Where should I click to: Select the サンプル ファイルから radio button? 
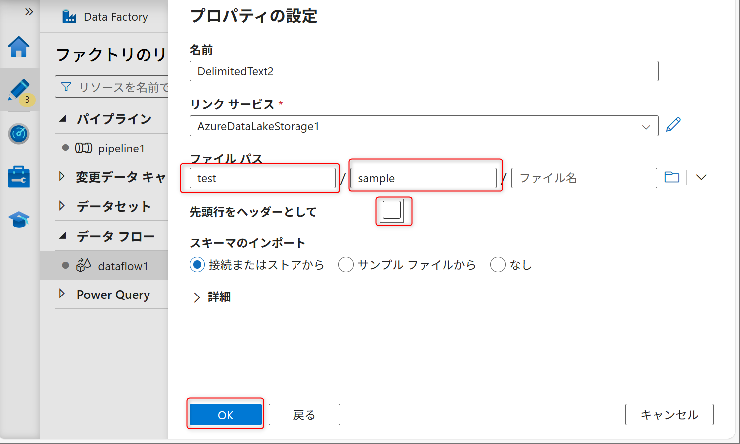point(346,265)
